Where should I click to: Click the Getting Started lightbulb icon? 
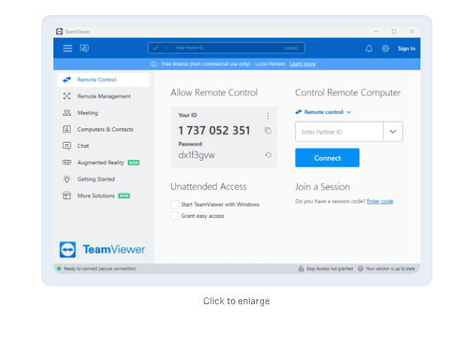(x=67, y=180)
